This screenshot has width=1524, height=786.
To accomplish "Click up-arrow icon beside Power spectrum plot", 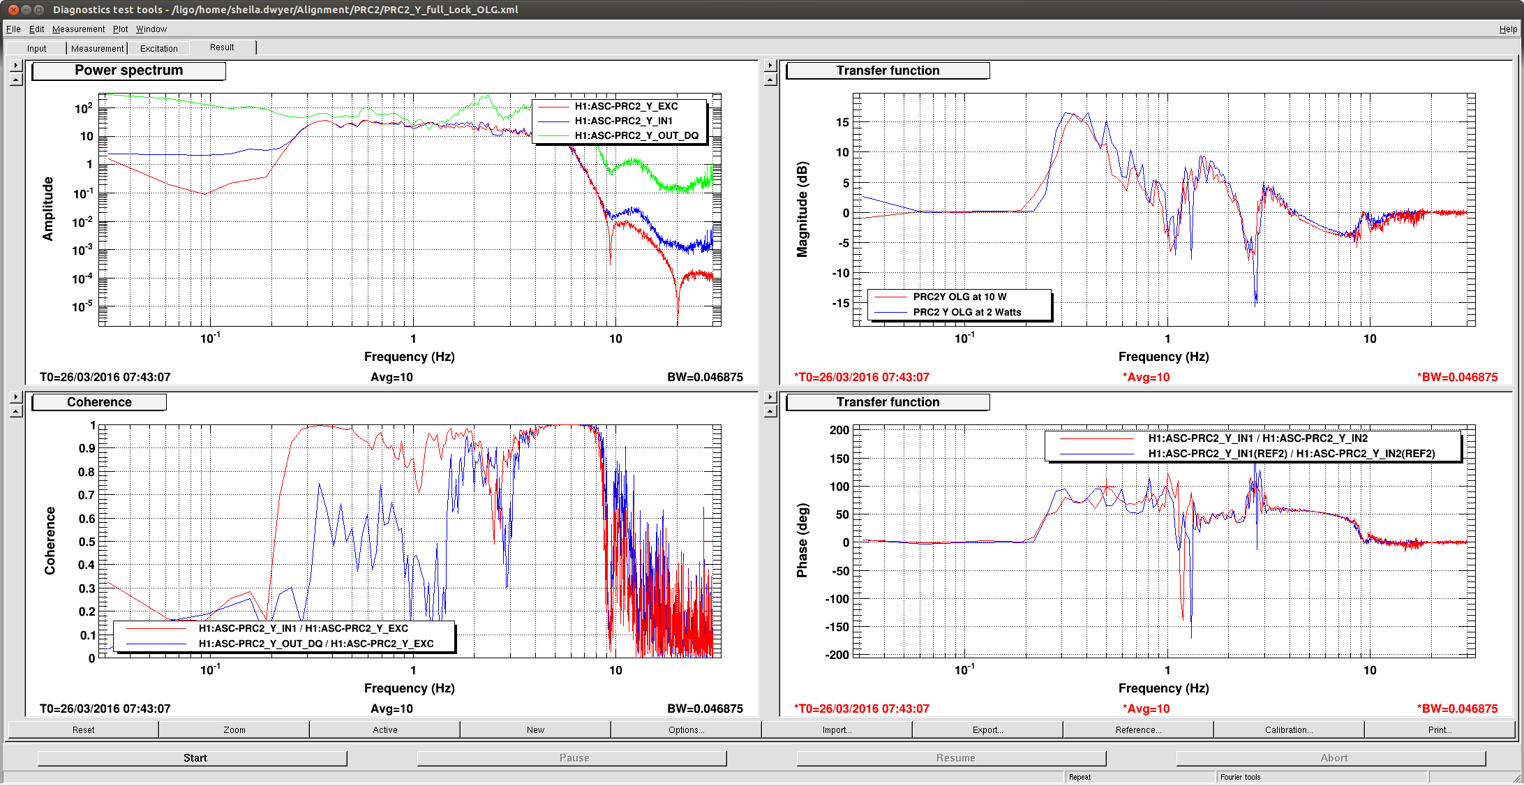I will click(17, 80).
